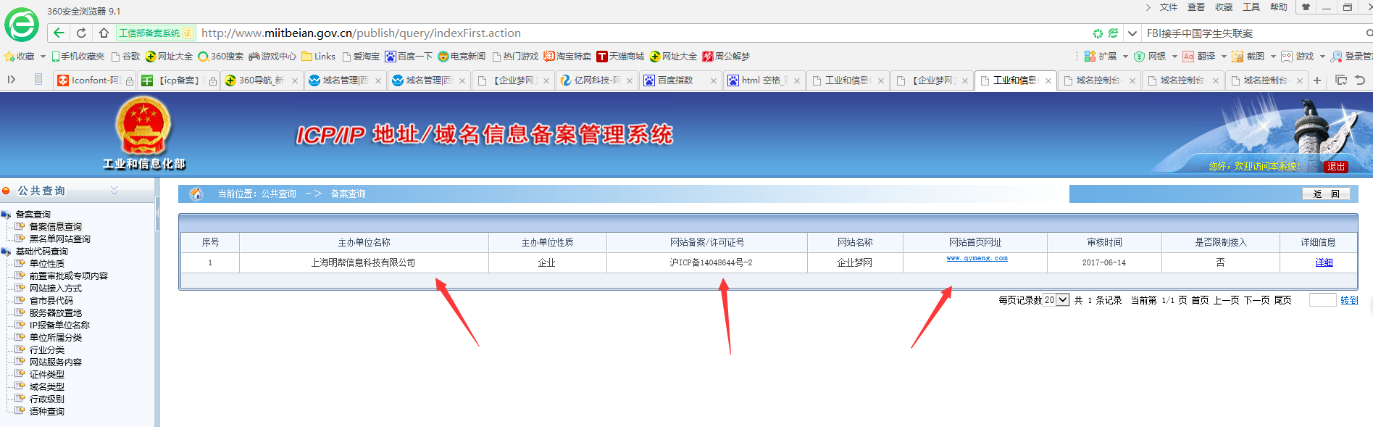This screenshot has width=1373, height=427.
Task: Reload the page with refresh icon
Action: (x=81, y=33)
